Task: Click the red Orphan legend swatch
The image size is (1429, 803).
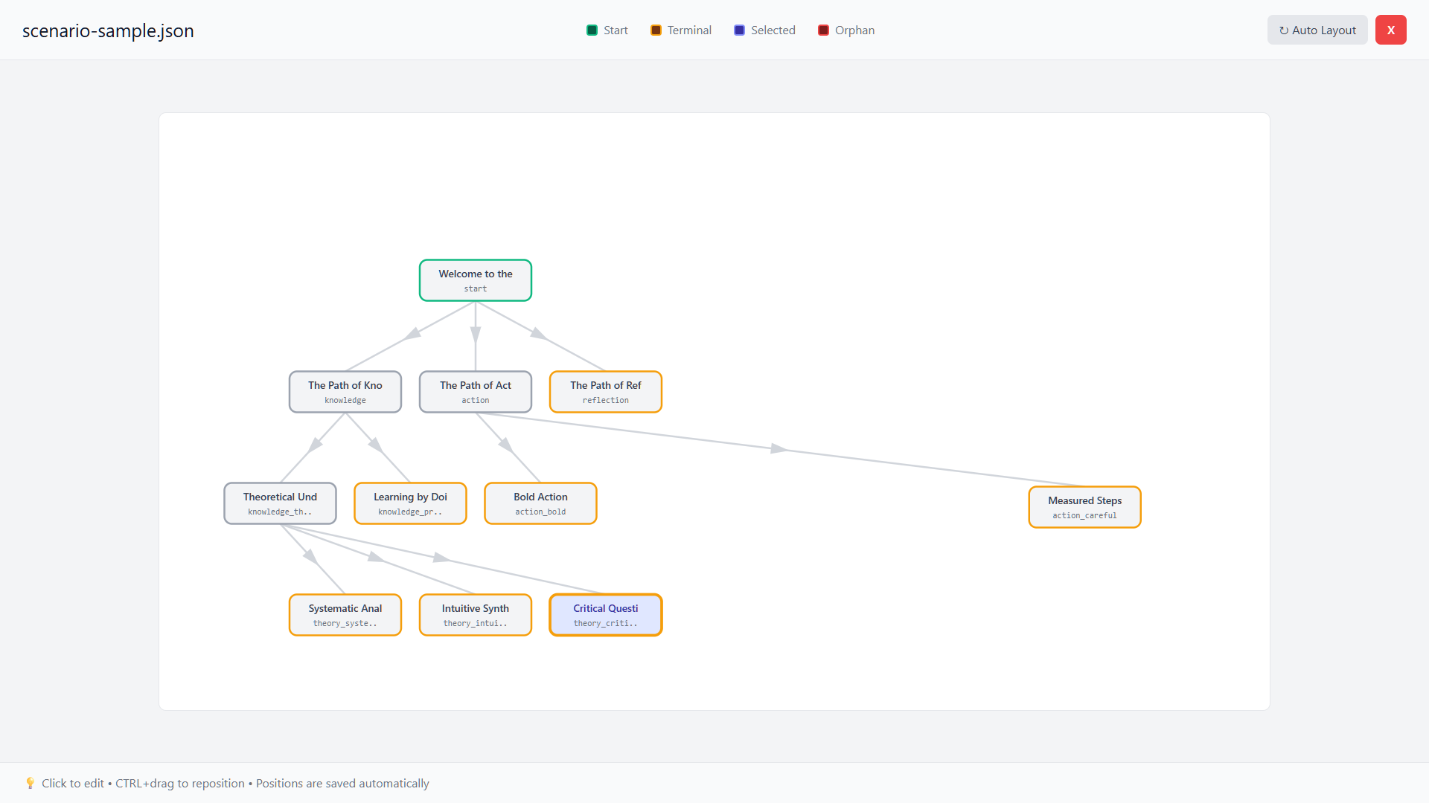Action: 823,30
